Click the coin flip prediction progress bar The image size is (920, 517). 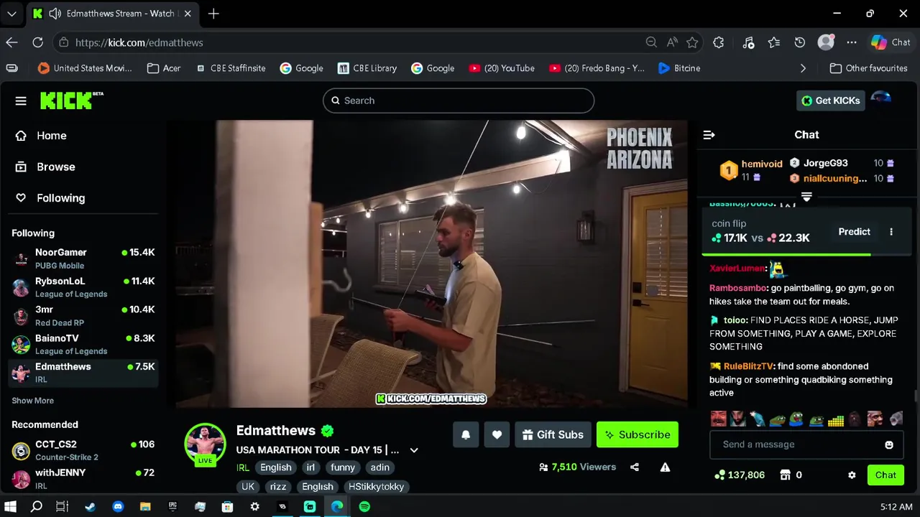click(x=806, y=254)
